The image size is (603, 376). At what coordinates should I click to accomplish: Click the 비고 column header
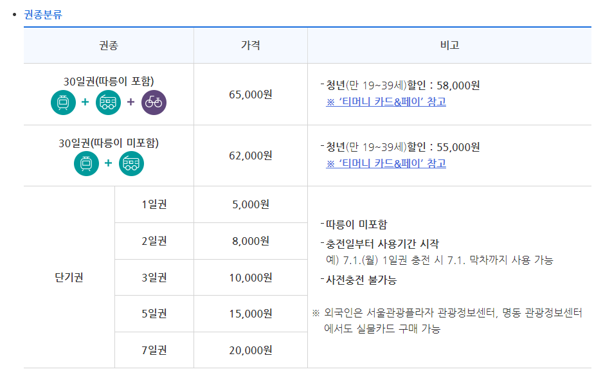449,46
